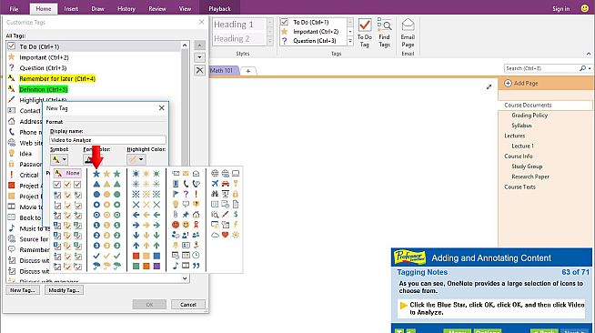Viewport: 595px width, 333px height.
Task: Choose the purple square symbol
Action: 156,266
